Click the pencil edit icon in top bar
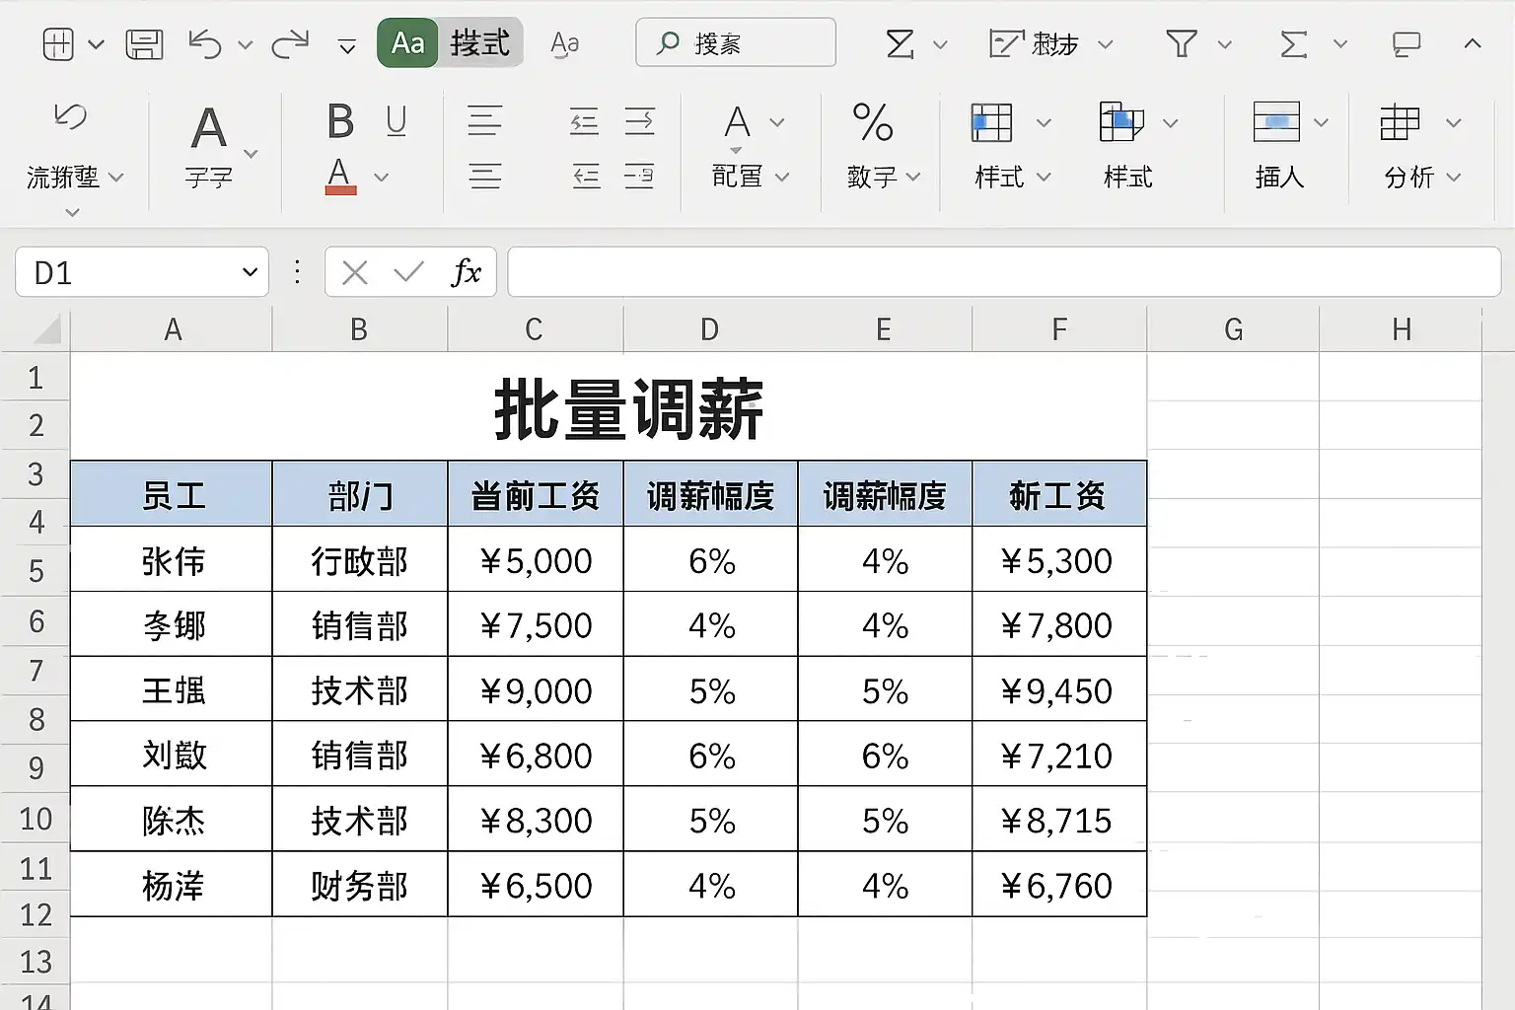The width and height of the screenshot is (1515, 1010). coord(1007,44)
